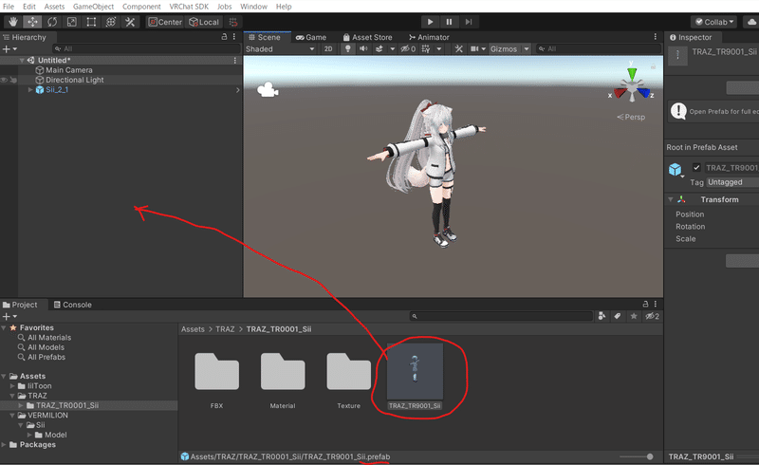Toggle Directional Light scene visibility eye
The image size is (759, 465).
pyautogui.click(x=5, y=80)
